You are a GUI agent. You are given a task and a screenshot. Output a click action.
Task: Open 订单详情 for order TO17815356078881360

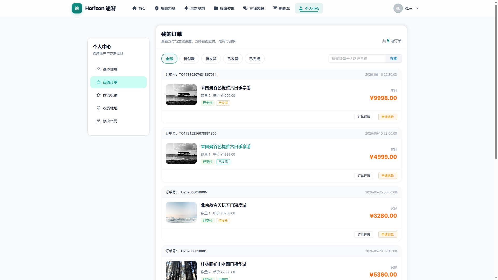point(364,176)
